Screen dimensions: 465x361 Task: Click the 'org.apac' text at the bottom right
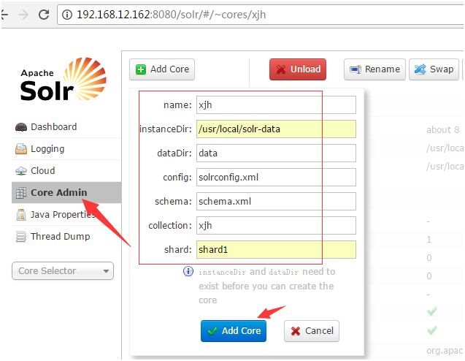pos(445,351)
